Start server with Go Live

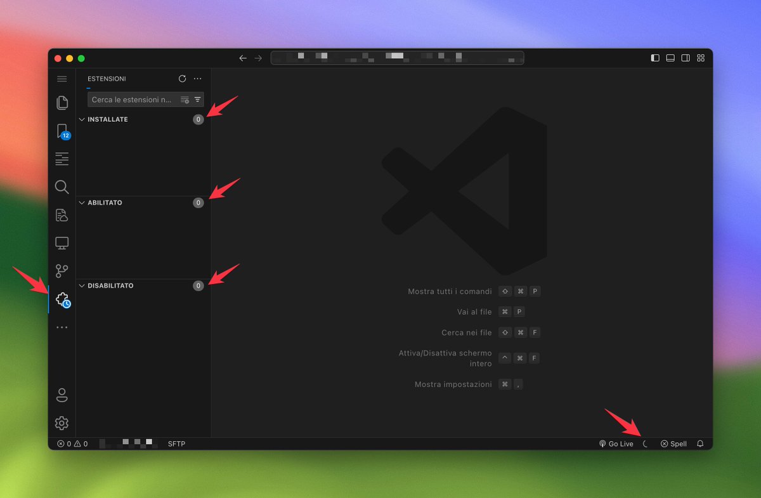(616, 444)
